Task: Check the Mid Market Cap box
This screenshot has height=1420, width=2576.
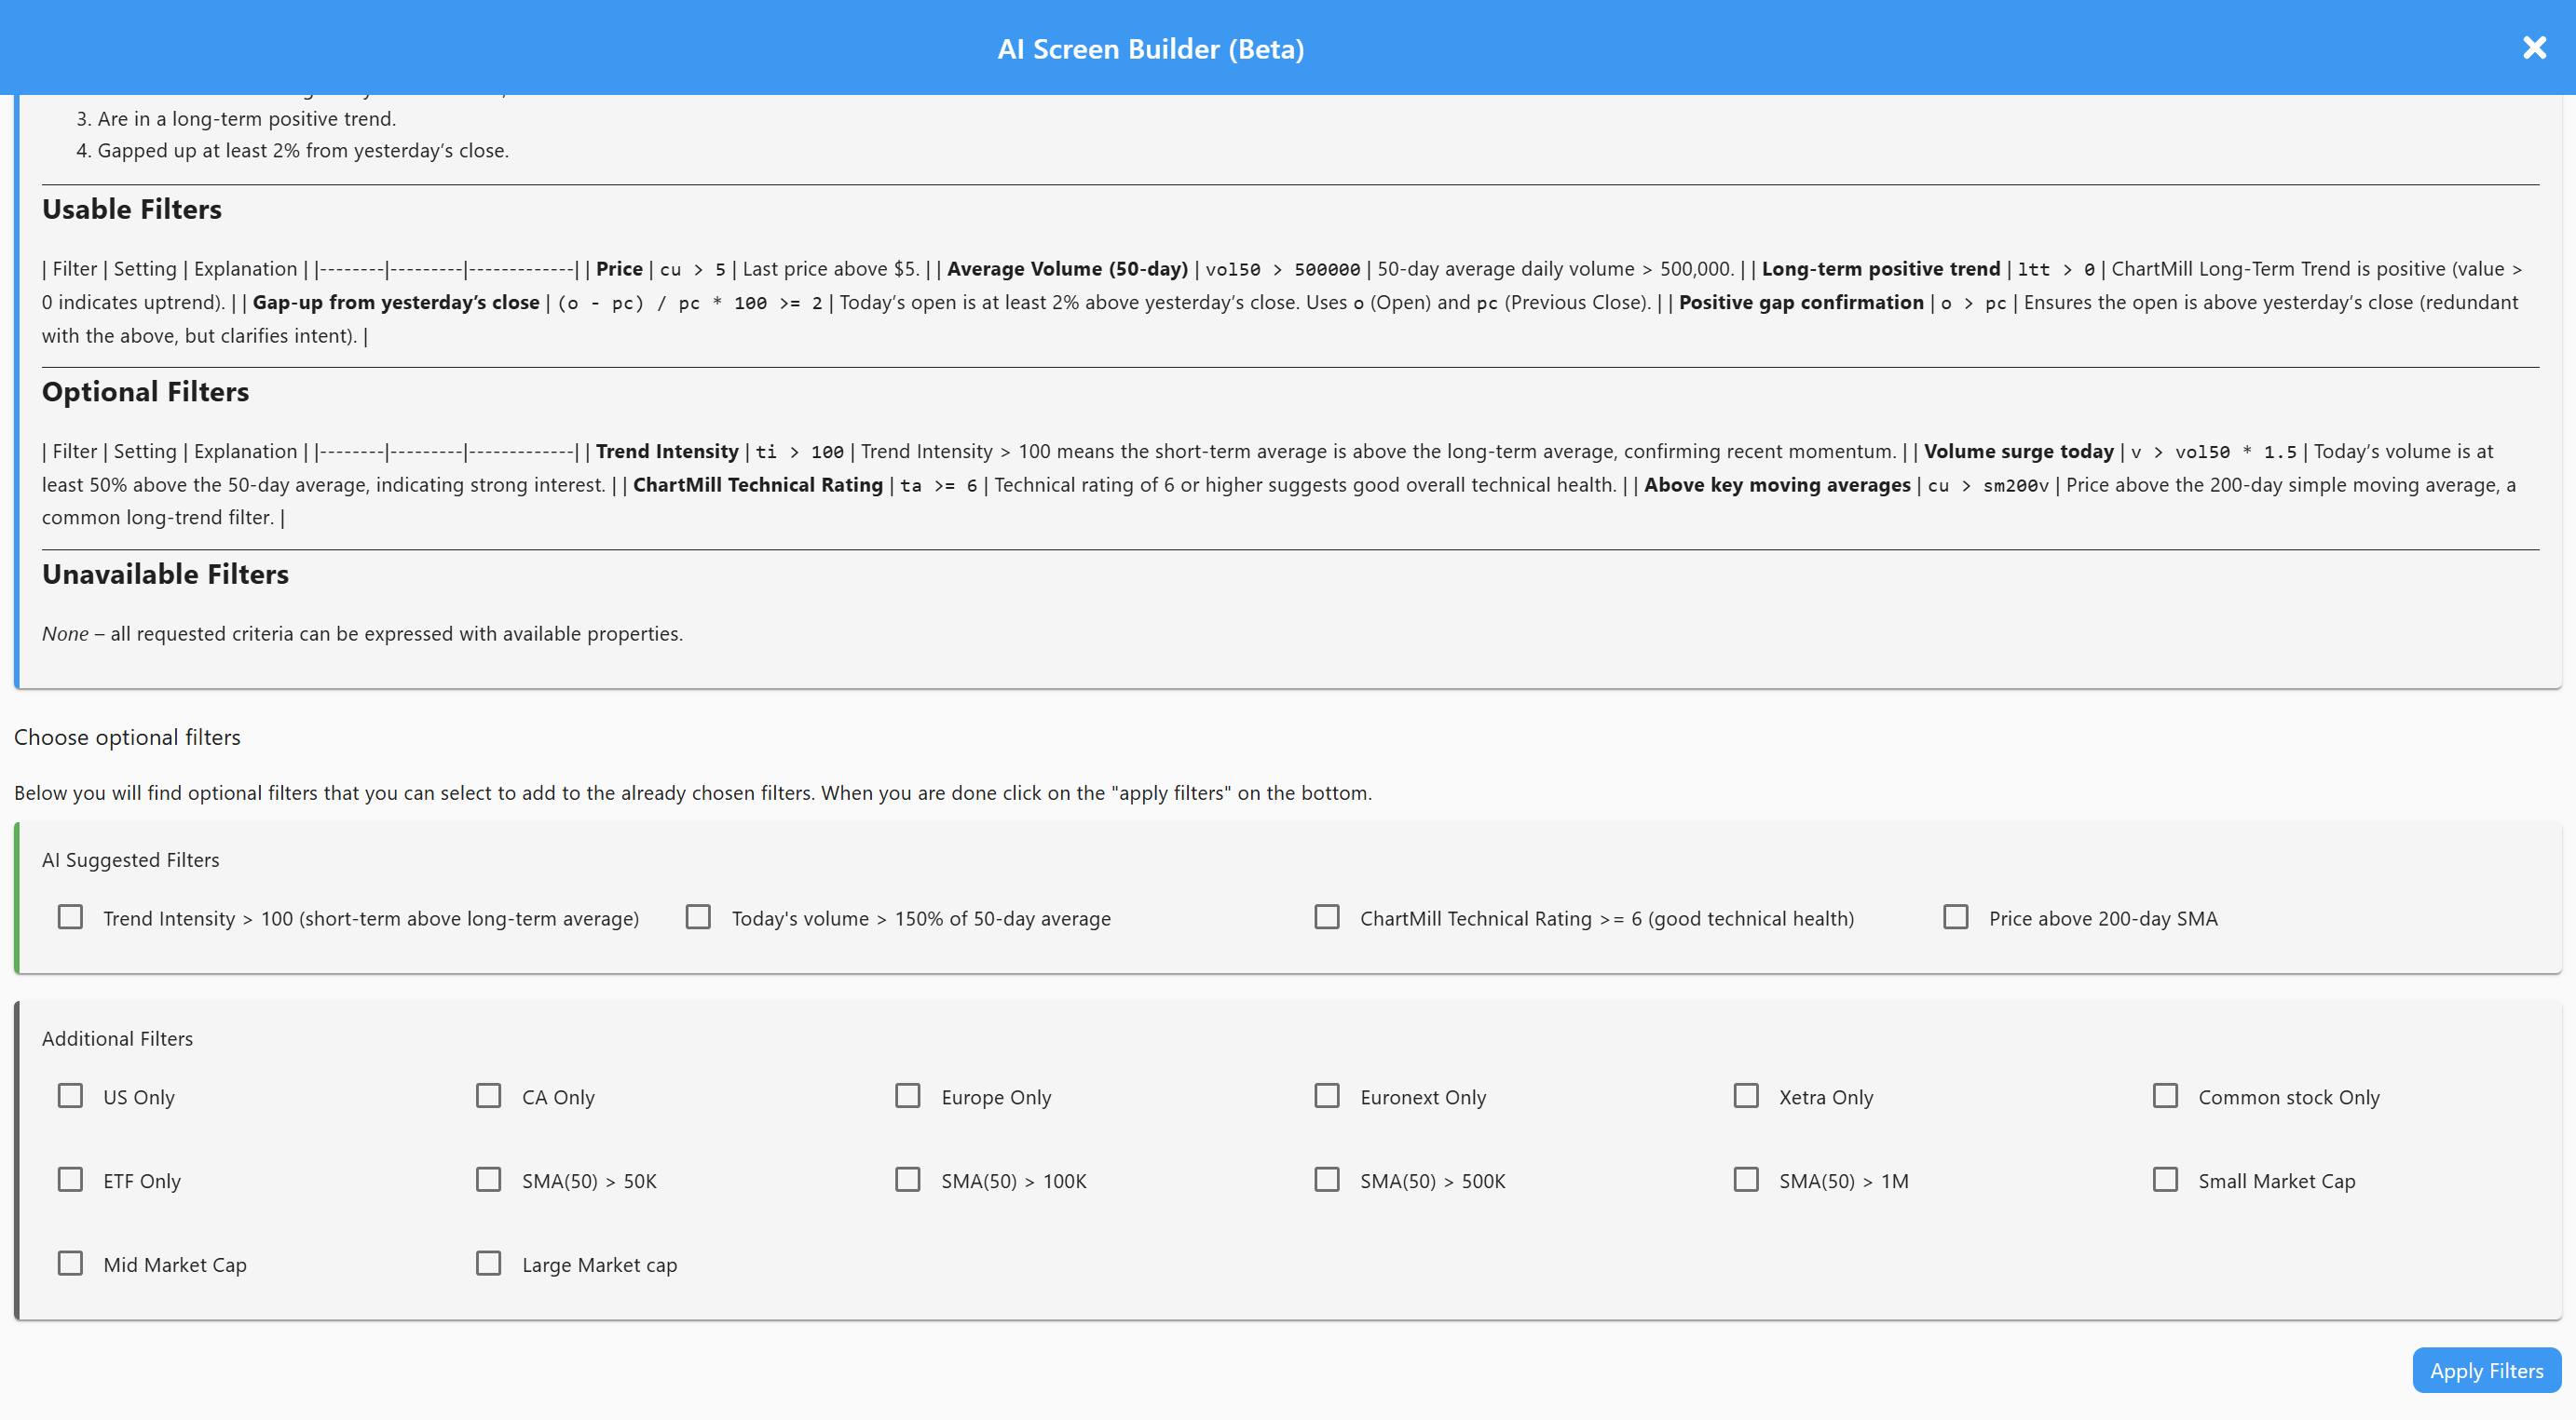Action: [70, 1264]
